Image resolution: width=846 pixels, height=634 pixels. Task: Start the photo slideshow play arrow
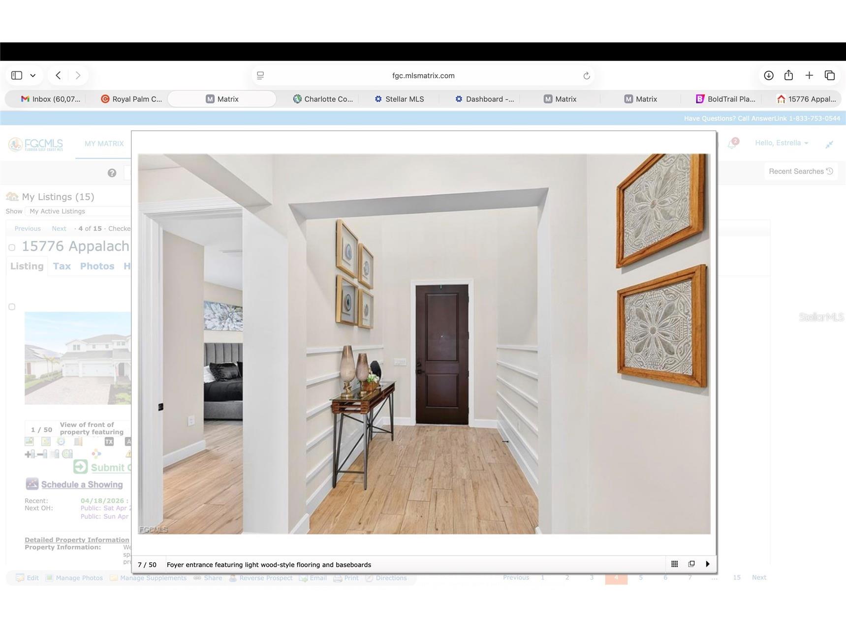point(708,564)
